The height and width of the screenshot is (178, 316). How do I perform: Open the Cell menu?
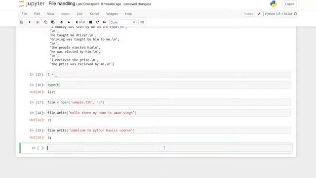pos(79,14)
